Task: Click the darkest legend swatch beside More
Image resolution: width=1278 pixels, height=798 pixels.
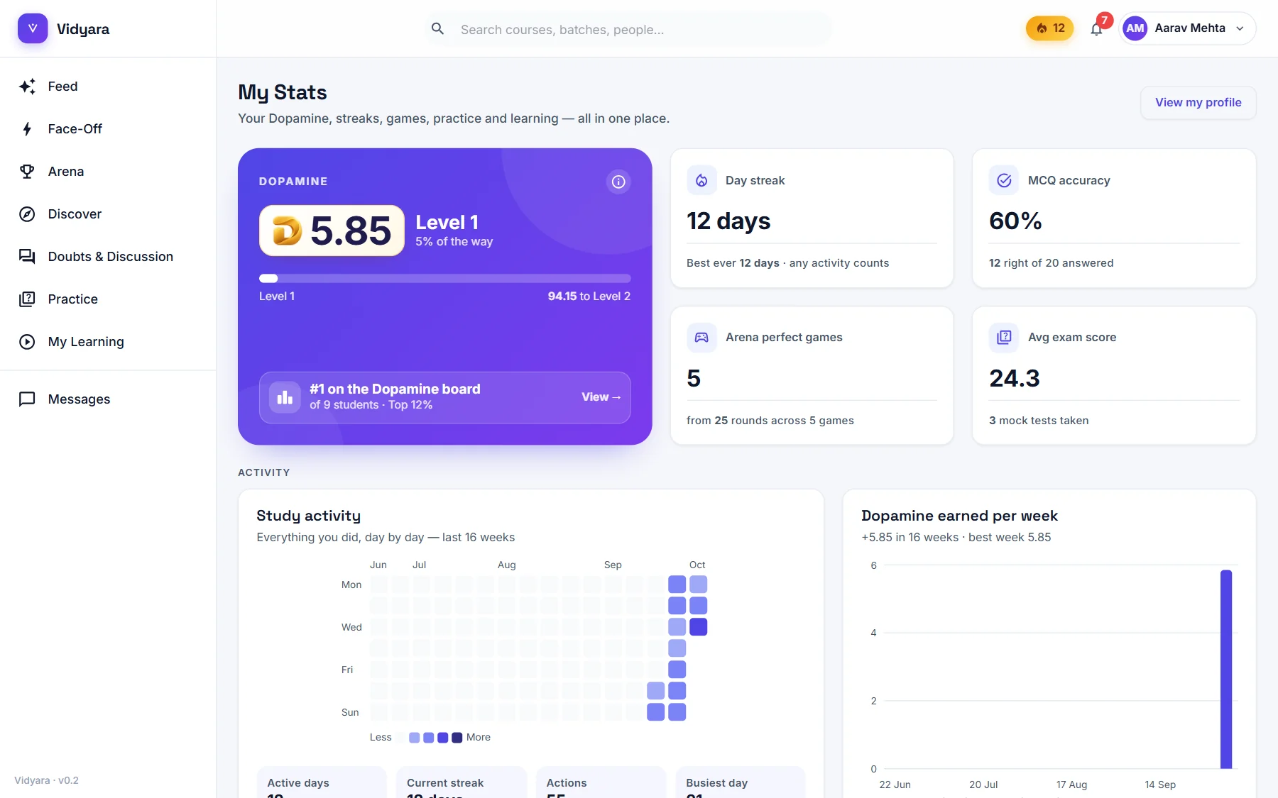Action: pyautogui.click(x=457, y=738)
